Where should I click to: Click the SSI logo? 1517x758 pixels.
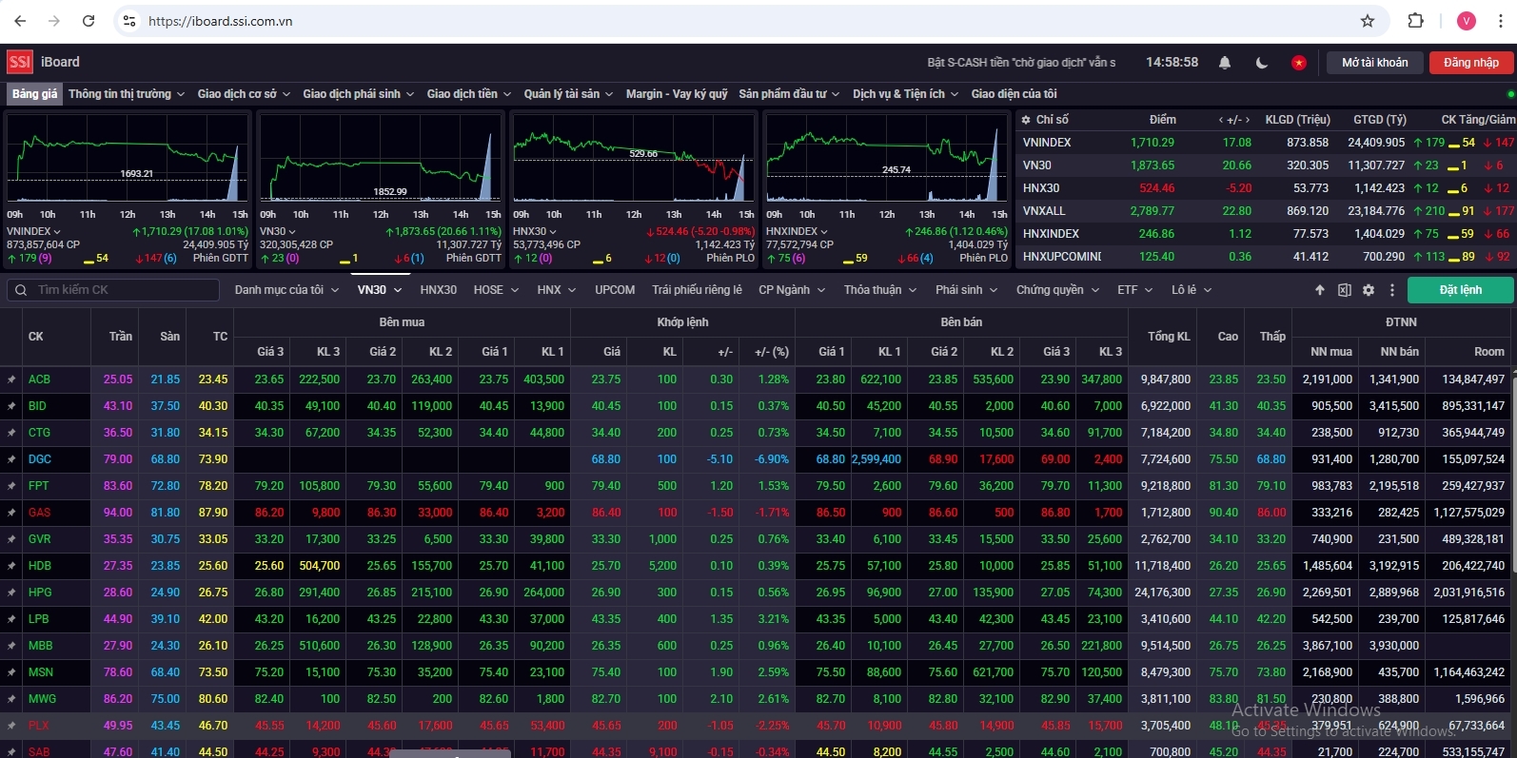20,62
